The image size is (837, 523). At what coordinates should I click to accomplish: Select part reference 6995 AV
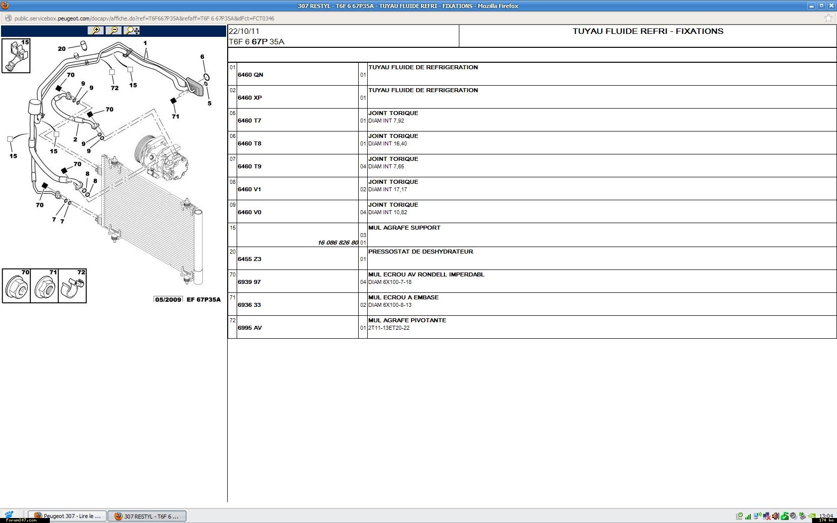(250, 328)
